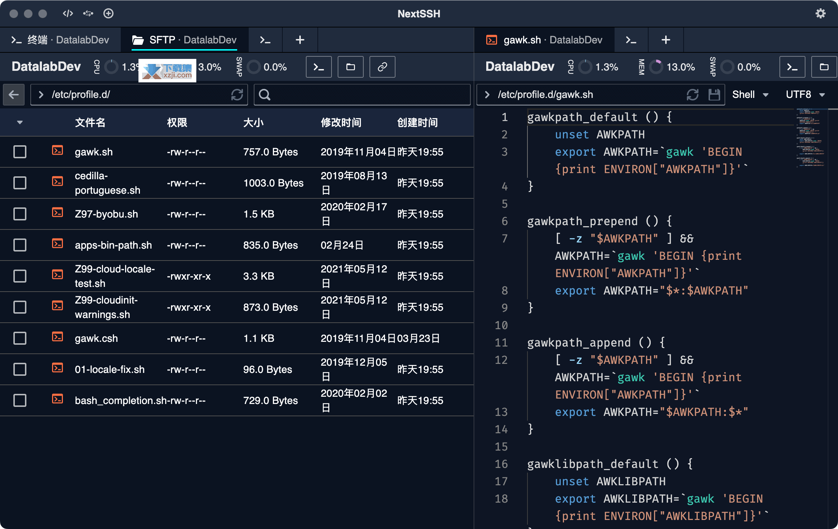
Task: Open the Shell language dropdown
Action: pos(751,95)
